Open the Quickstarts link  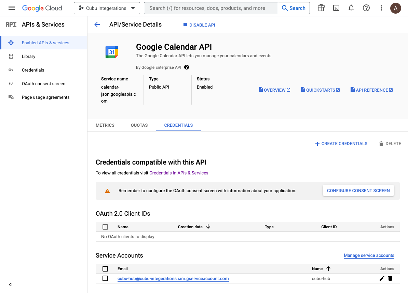point(320,90)
